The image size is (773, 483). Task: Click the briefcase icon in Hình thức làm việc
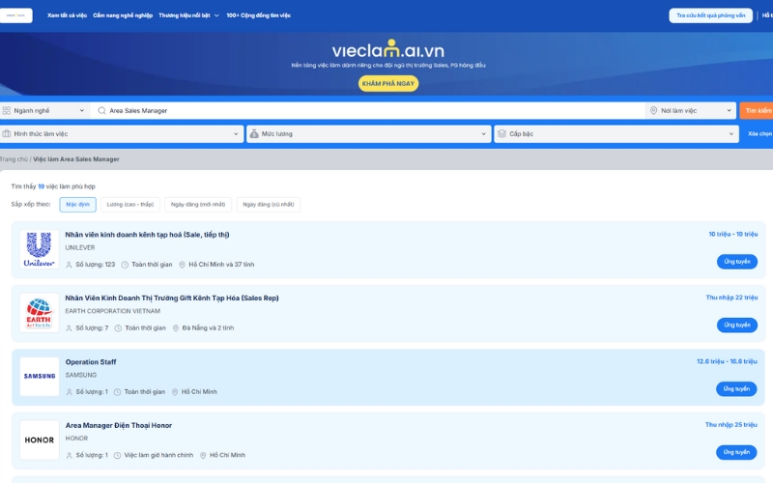click(x=7, y=133)
